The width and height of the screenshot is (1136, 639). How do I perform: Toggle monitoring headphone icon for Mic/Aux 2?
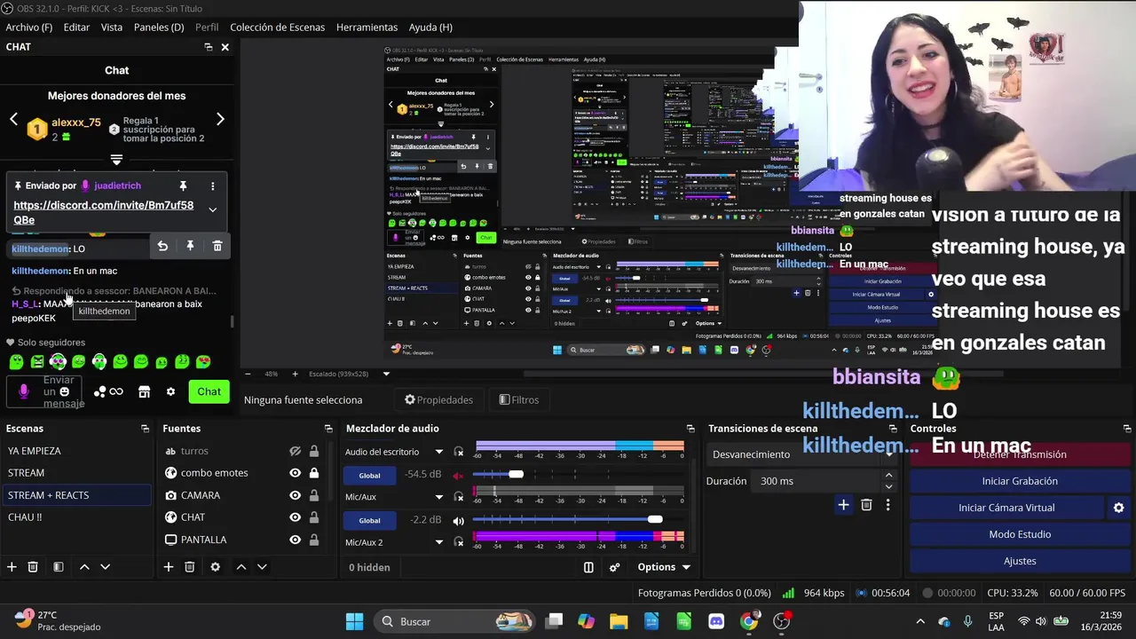459,542
